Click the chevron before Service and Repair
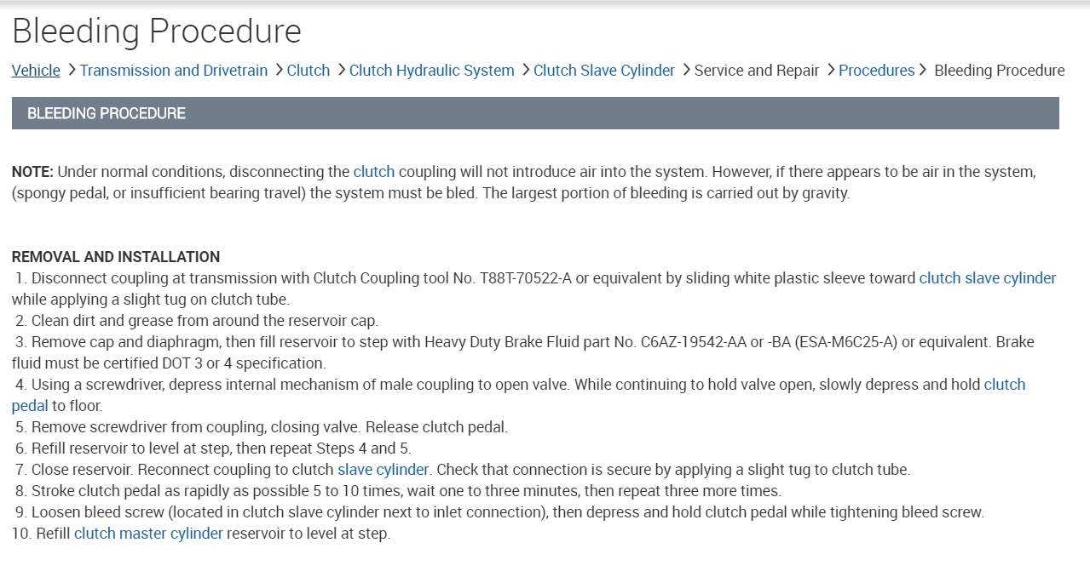Viewport: 1090px width, 577px height. click(x=685, y=70)
